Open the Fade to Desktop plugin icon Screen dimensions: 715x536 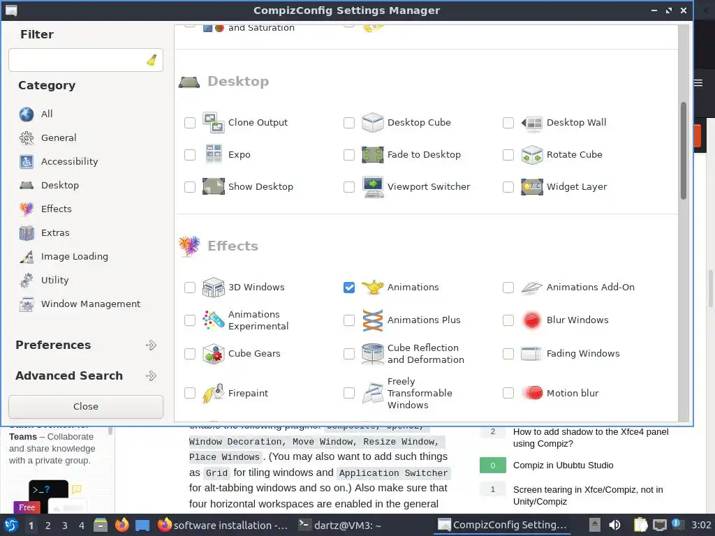[373, 154]
